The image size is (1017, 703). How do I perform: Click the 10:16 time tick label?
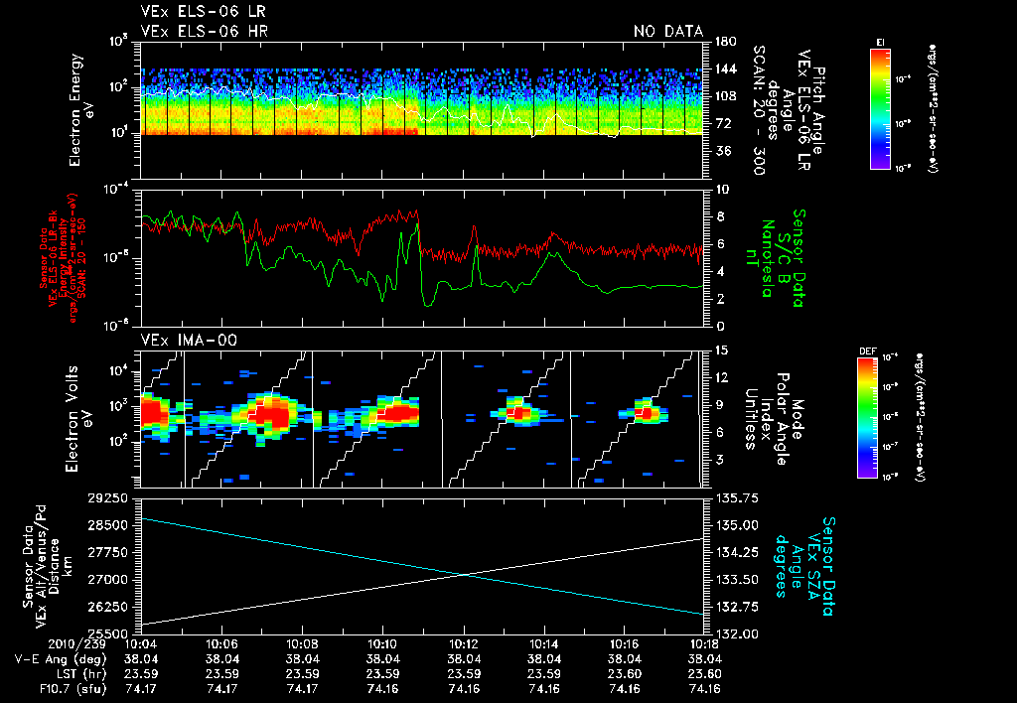point(625,644)
